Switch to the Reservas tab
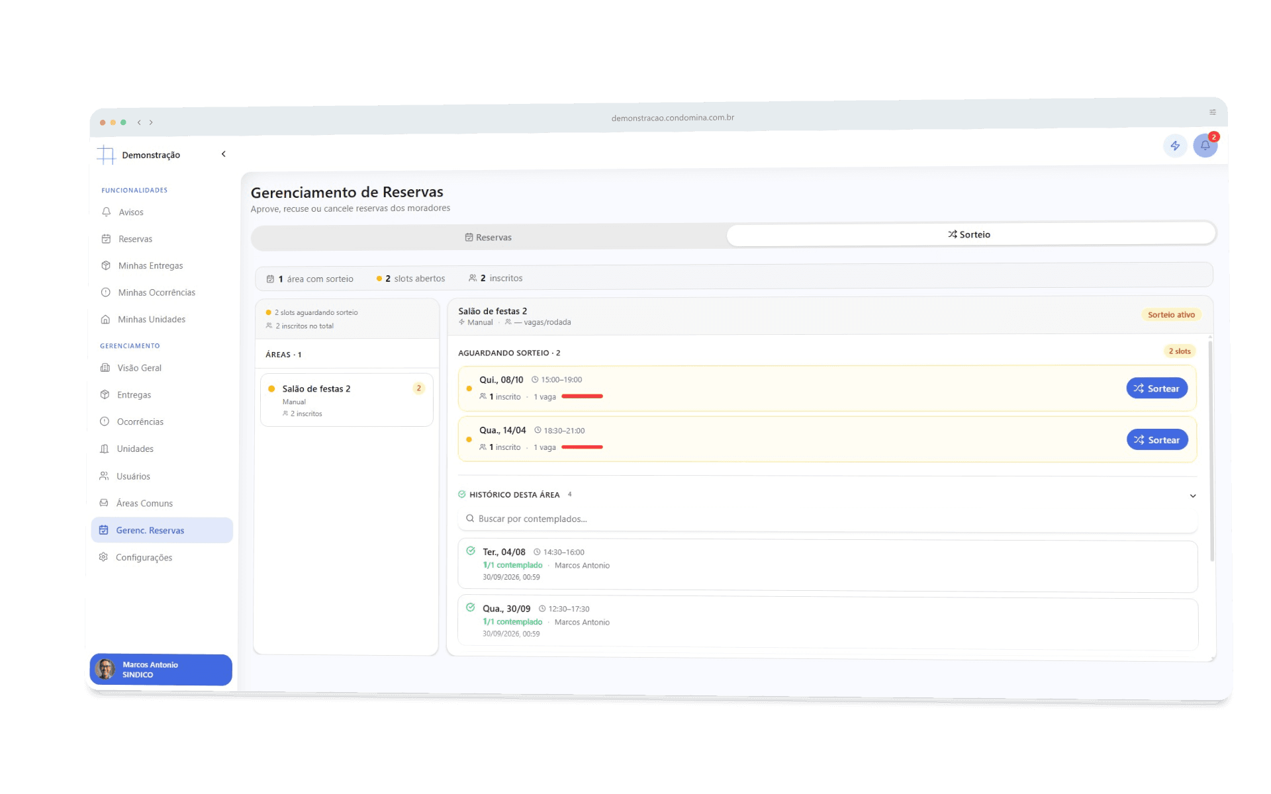Screen dimensions: 1271x794 [489, 238]
